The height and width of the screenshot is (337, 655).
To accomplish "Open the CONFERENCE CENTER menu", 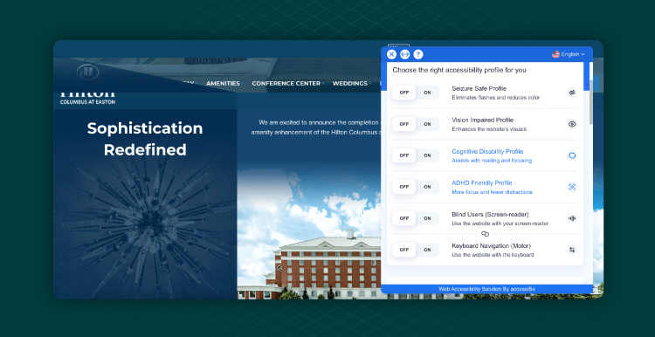I will click(286, 84).
